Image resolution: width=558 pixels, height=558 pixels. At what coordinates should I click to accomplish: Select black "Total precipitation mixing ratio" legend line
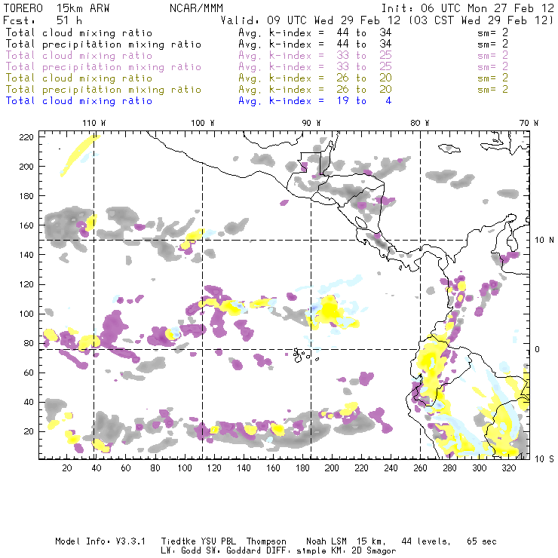point(103,44)
